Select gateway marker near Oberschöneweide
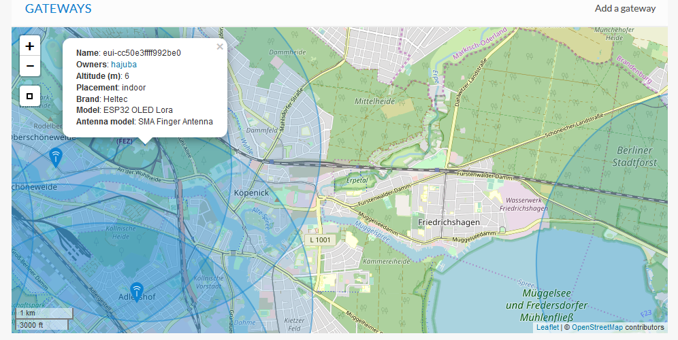 [55, 157]
